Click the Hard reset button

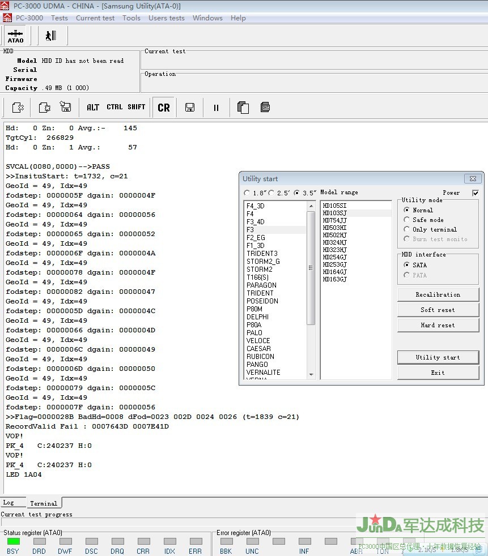pos(438,325)
